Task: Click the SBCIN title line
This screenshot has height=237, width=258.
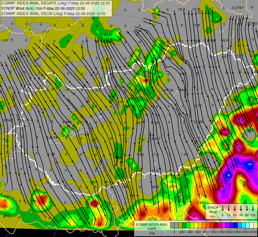Action: [x=53, y=14]
